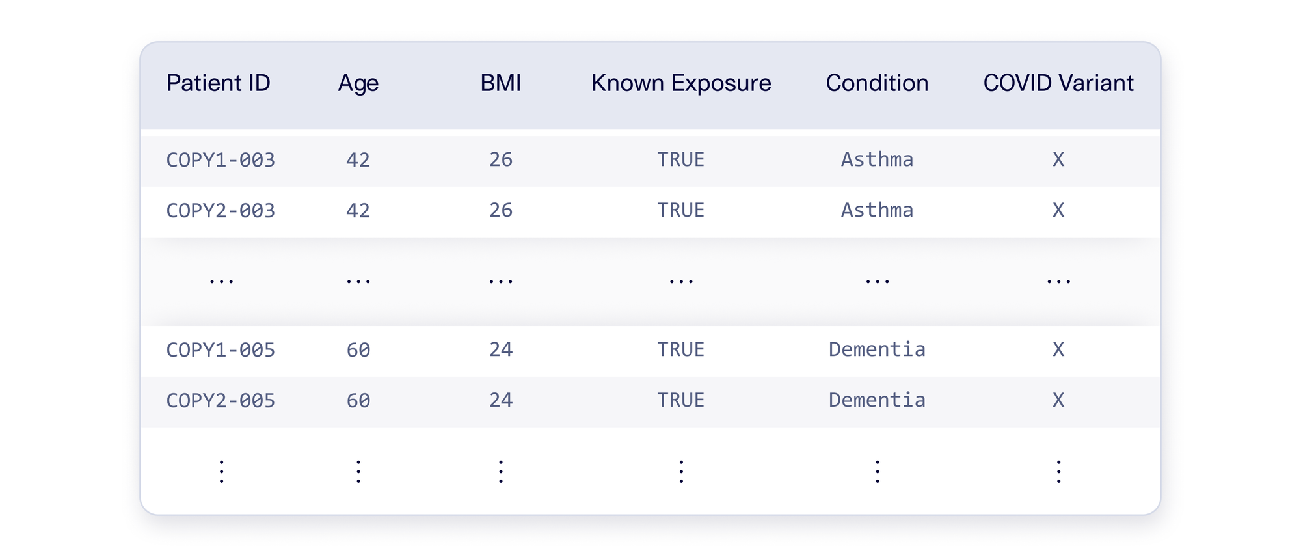
Task: Click the Condition column header
Action: 877,83
